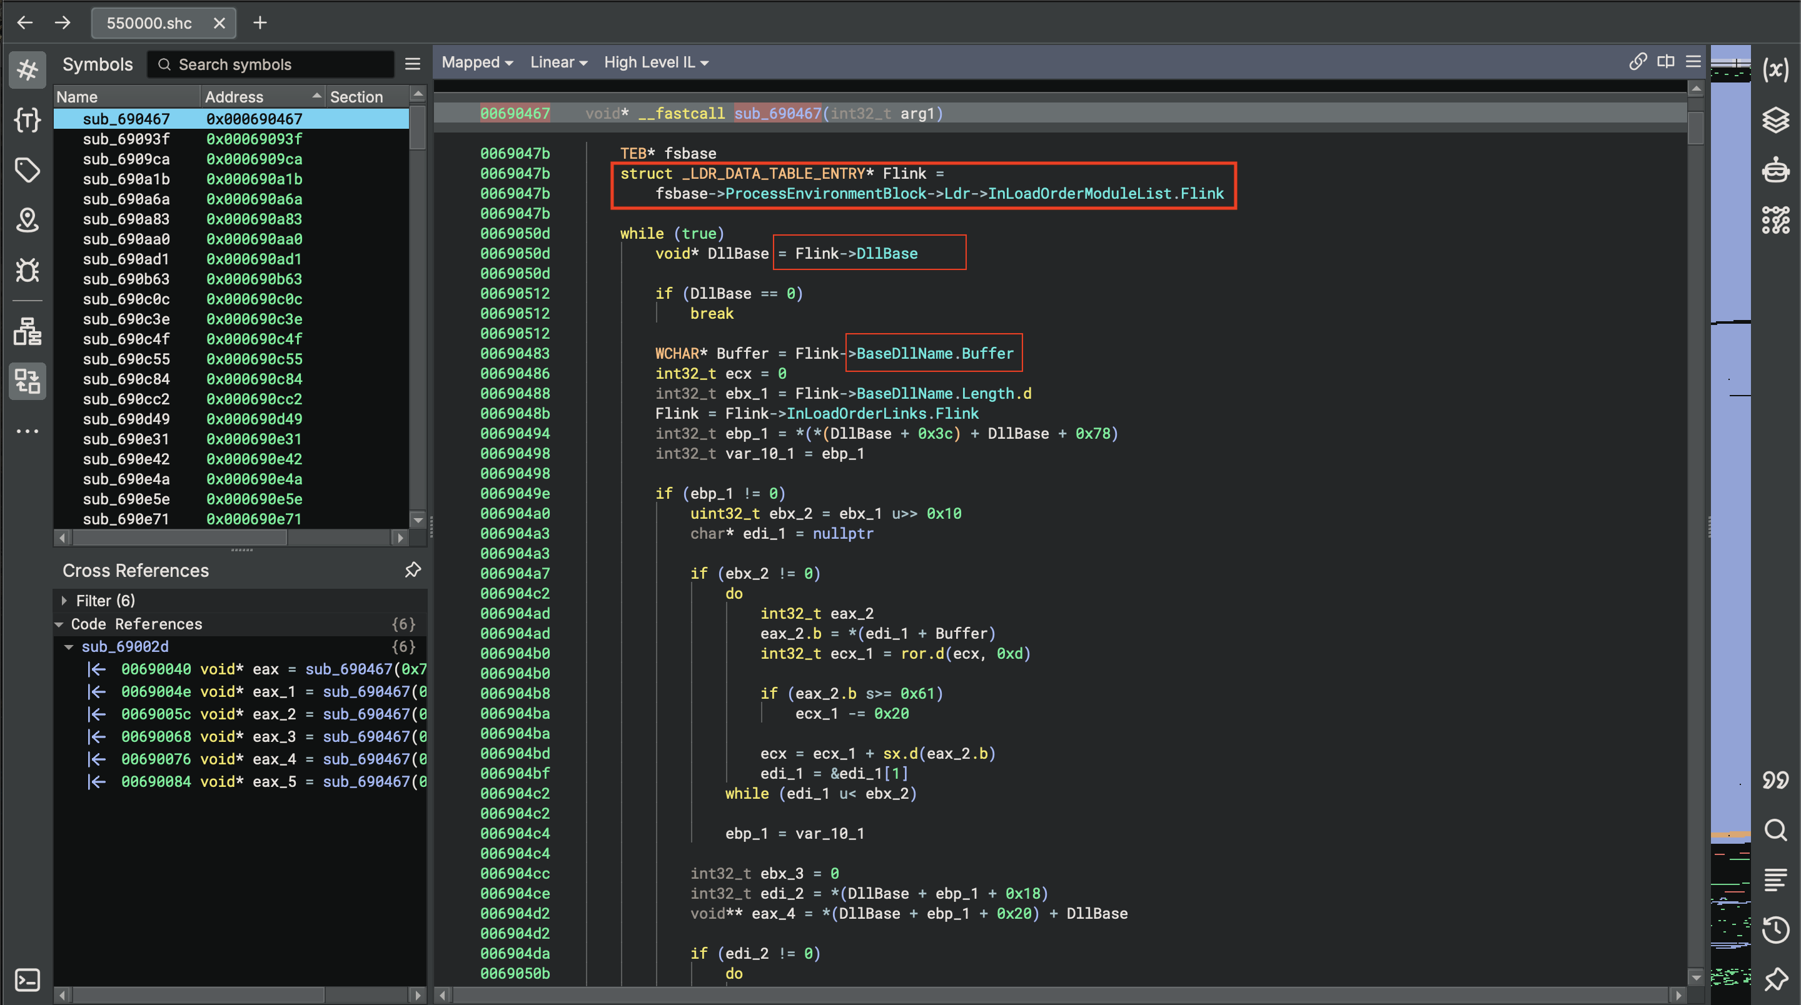Select sub_69093f in the symbol list

tap(231, 139)
